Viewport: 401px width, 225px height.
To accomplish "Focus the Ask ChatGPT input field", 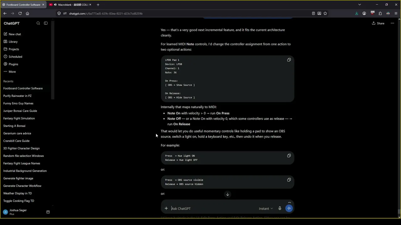I will 213,208.
